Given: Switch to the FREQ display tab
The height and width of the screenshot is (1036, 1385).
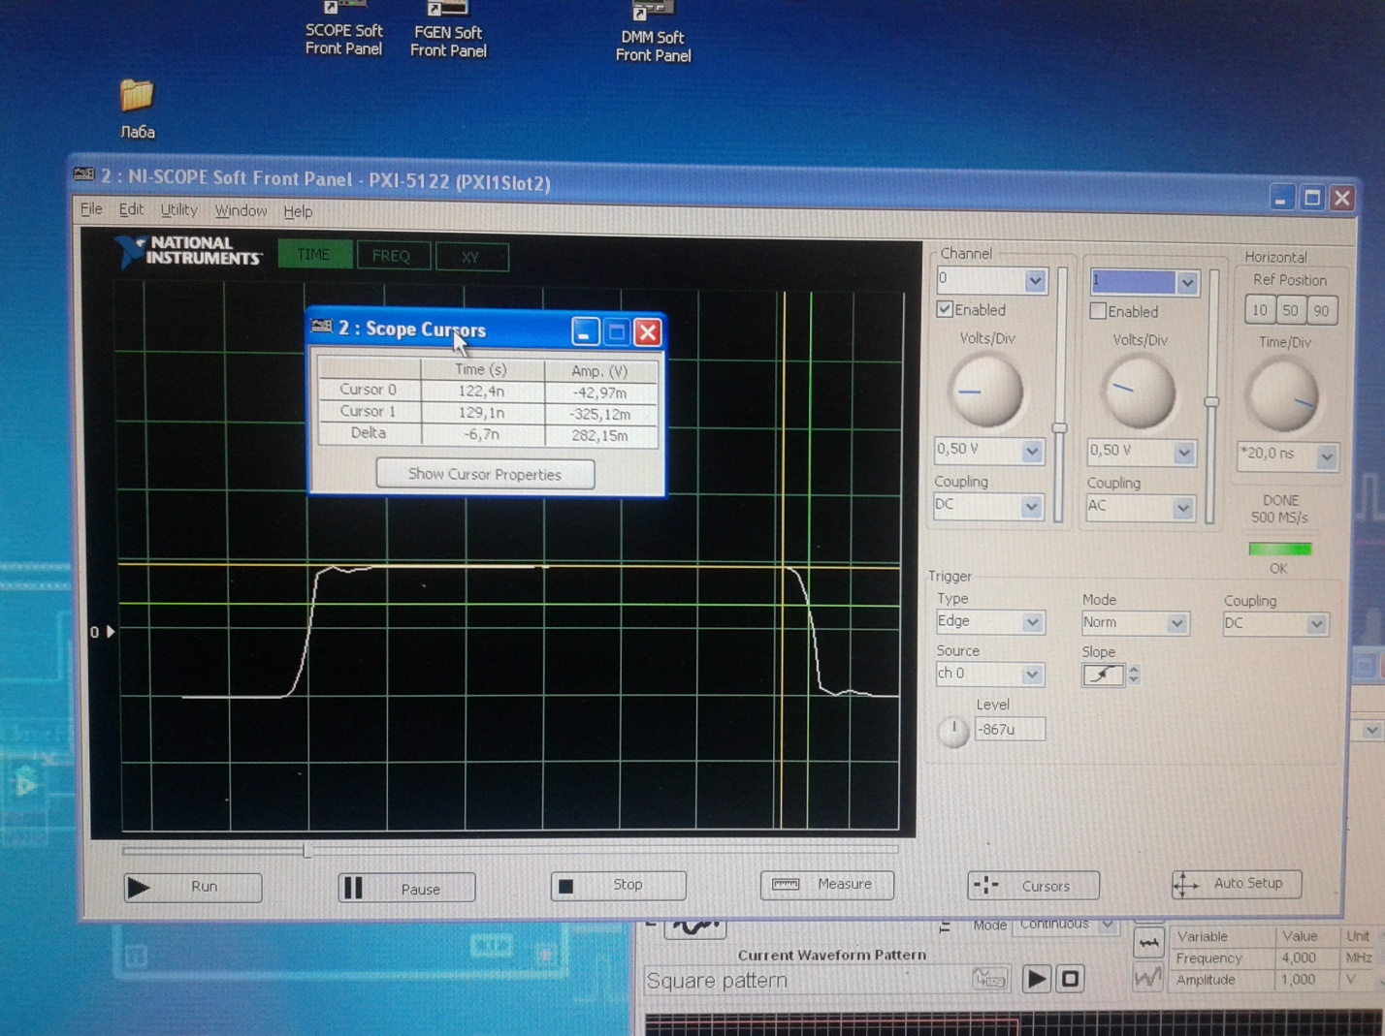Looking at the screenshot, I should coord(392,256).
